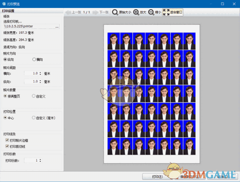The width and height of the screenshot is (240, 182).
Task: Click the top-left photo in preview
Action: point(114,40)
